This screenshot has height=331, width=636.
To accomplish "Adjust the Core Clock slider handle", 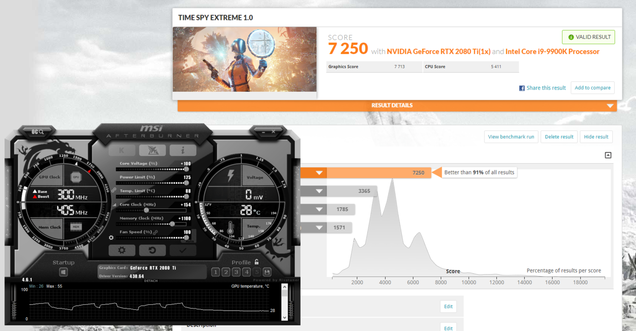I will 146,210.
